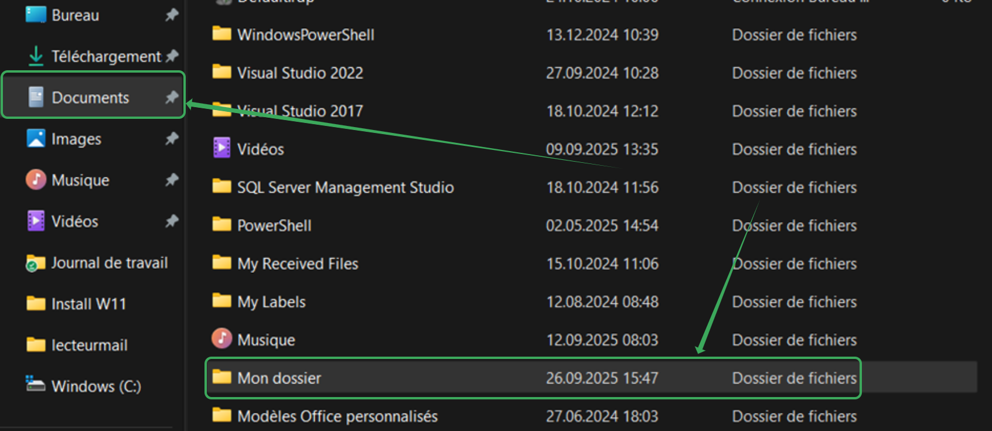Image resolution: width=992 pixels, height=431 pixels.
Task: Select the PowerShell folder
Action: coord(592,225)
